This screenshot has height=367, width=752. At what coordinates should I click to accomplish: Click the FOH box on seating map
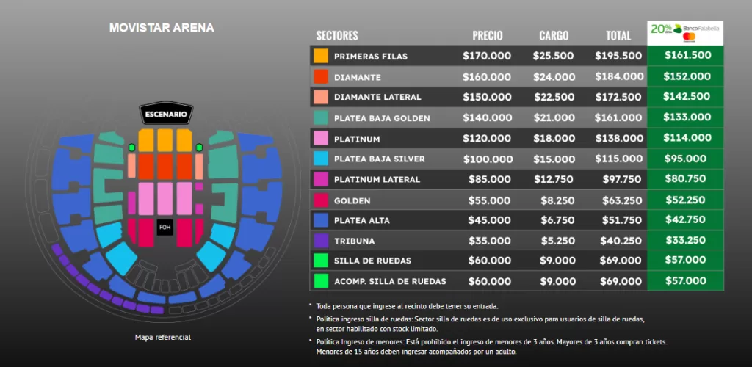tap(164, 228)
